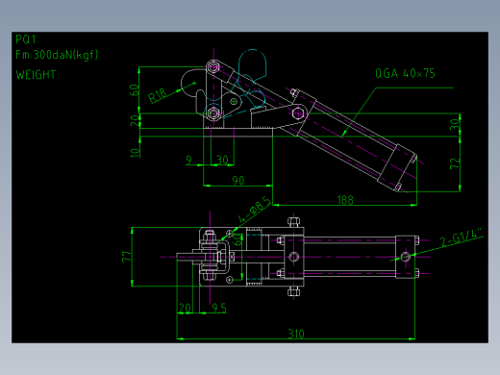Select the "72" vertical dimension
500x375 pixels.
(x=455, y=163)
